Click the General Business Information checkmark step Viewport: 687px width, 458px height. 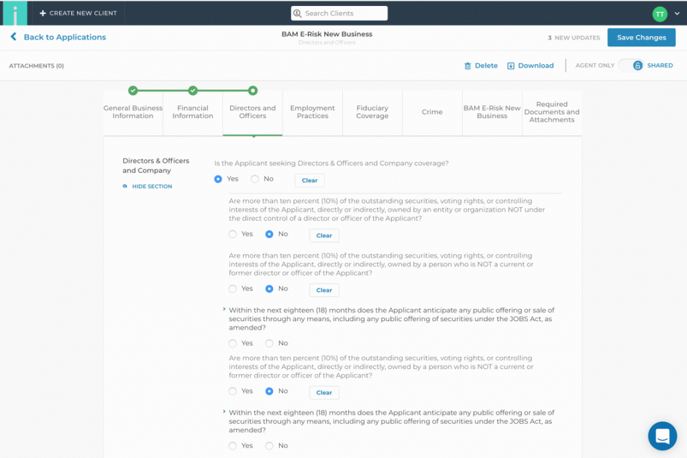coord(133,91)
